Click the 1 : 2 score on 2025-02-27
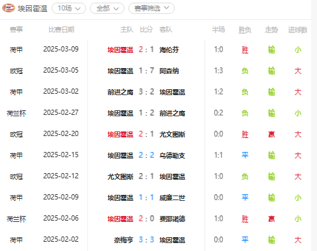The width and height of the screenshot is (317, 251). [x=146, y=113]
